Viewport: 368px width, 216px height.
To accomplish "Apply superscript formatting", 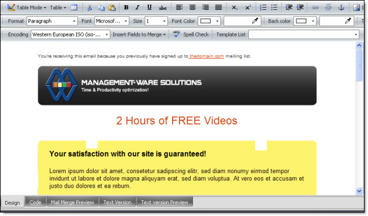I will [248, 8].
